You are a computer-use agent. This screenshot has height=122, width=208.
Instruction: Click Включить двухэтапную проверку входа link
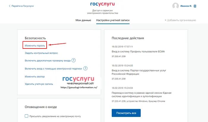pyautogui.click(x=48, y=61)
